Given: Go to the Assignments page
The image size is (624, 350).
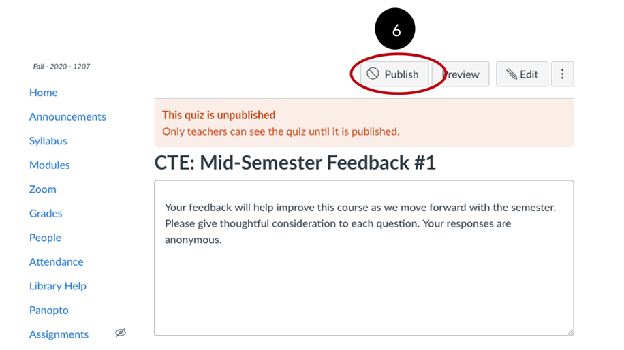Looking at the screenshot, I should 59,334.
